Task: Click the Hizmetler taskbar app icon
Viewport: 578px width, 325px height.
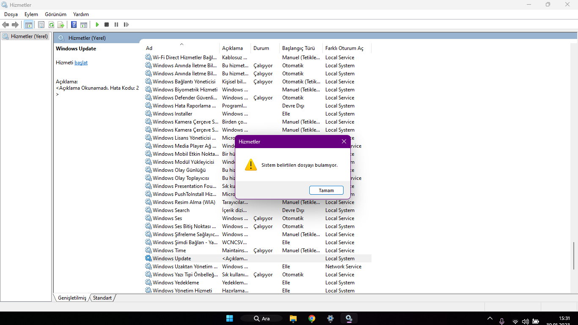Action: [x=349, y=318]
